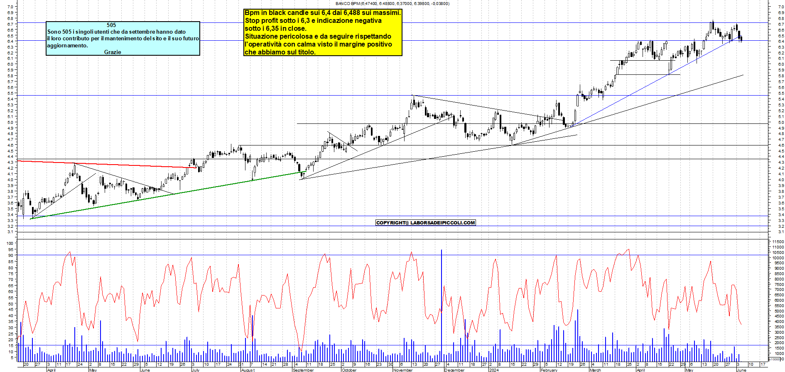
Task: Click line 'Stop profit sotto i 6,3'
Action: pyautogui.click(x=313, y=21)
